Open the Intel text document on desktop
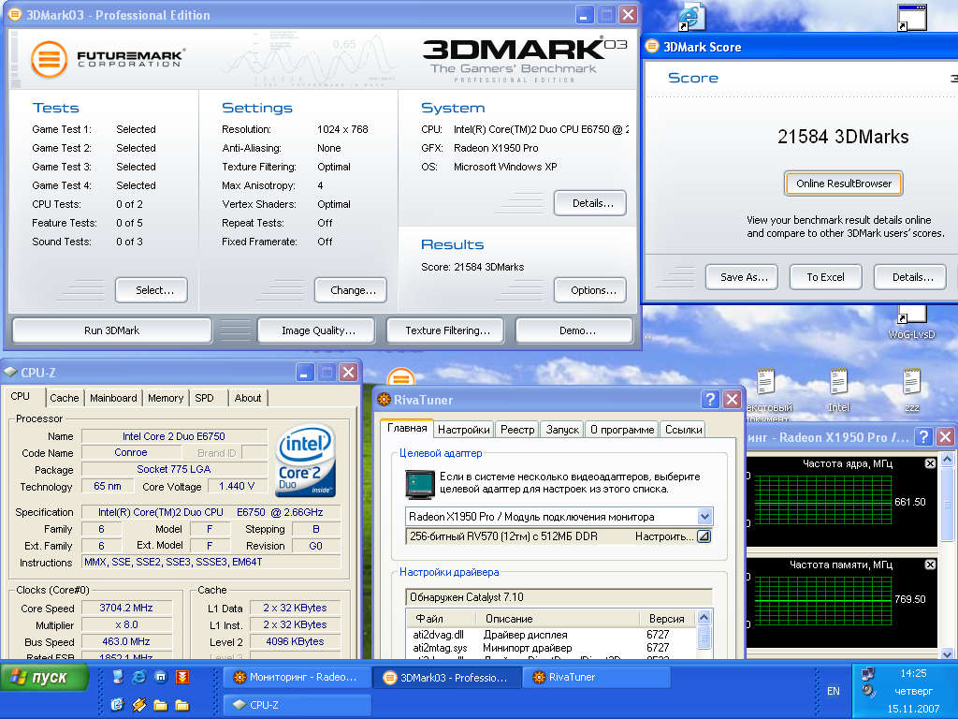This screenshot has width=958, height=719. (x=838, y=390)
